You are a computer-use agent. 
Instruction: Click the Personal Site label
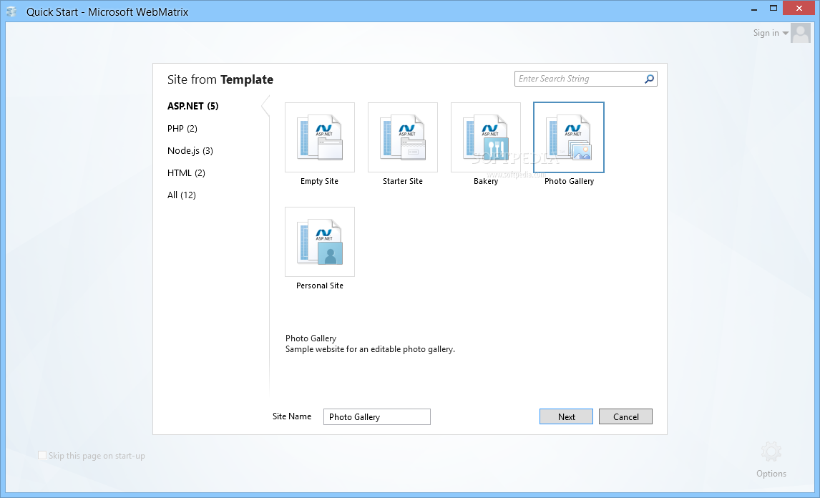[x=320, y=285]
